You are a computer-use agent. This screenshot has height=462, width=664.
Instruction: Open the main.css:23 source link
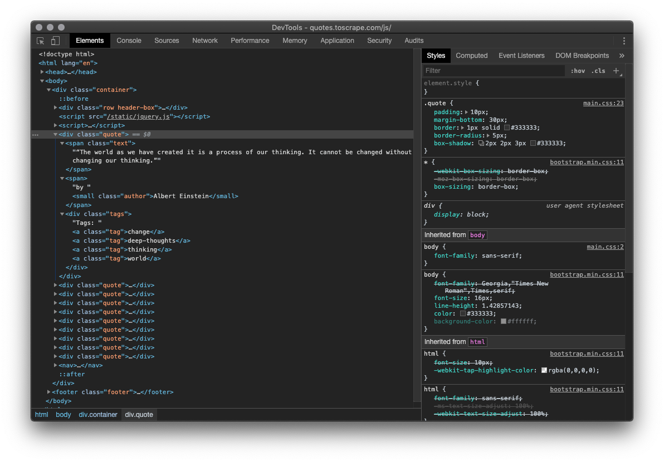tap(603, 104)
